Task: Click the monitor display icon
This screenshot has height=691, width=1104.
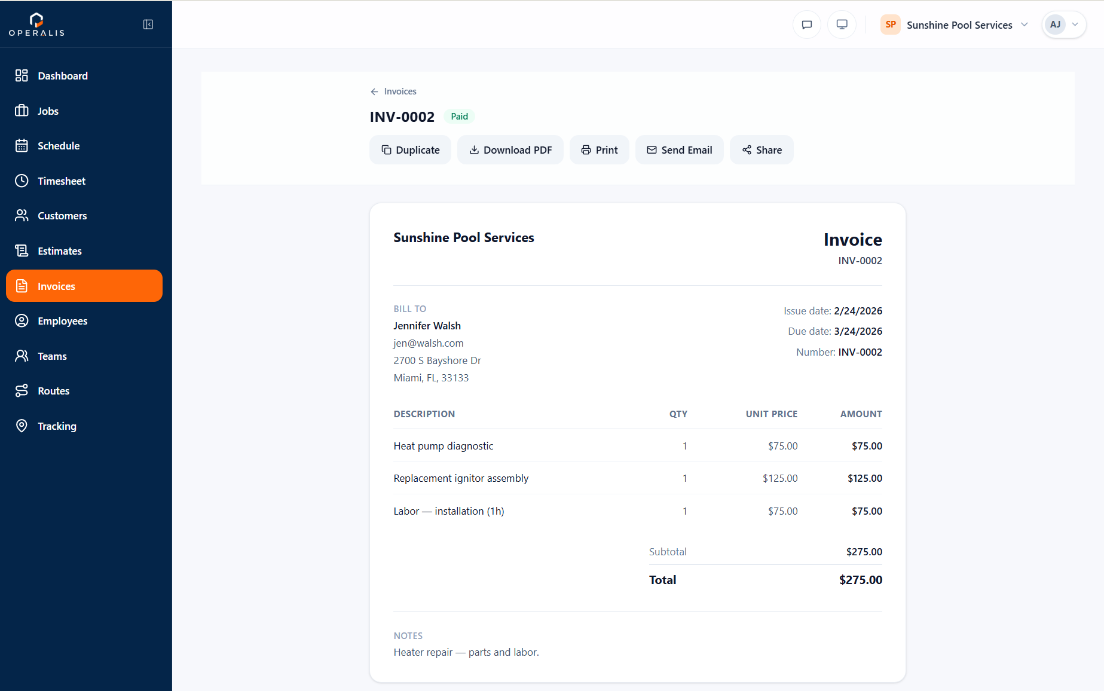Action: click(842, 25)
